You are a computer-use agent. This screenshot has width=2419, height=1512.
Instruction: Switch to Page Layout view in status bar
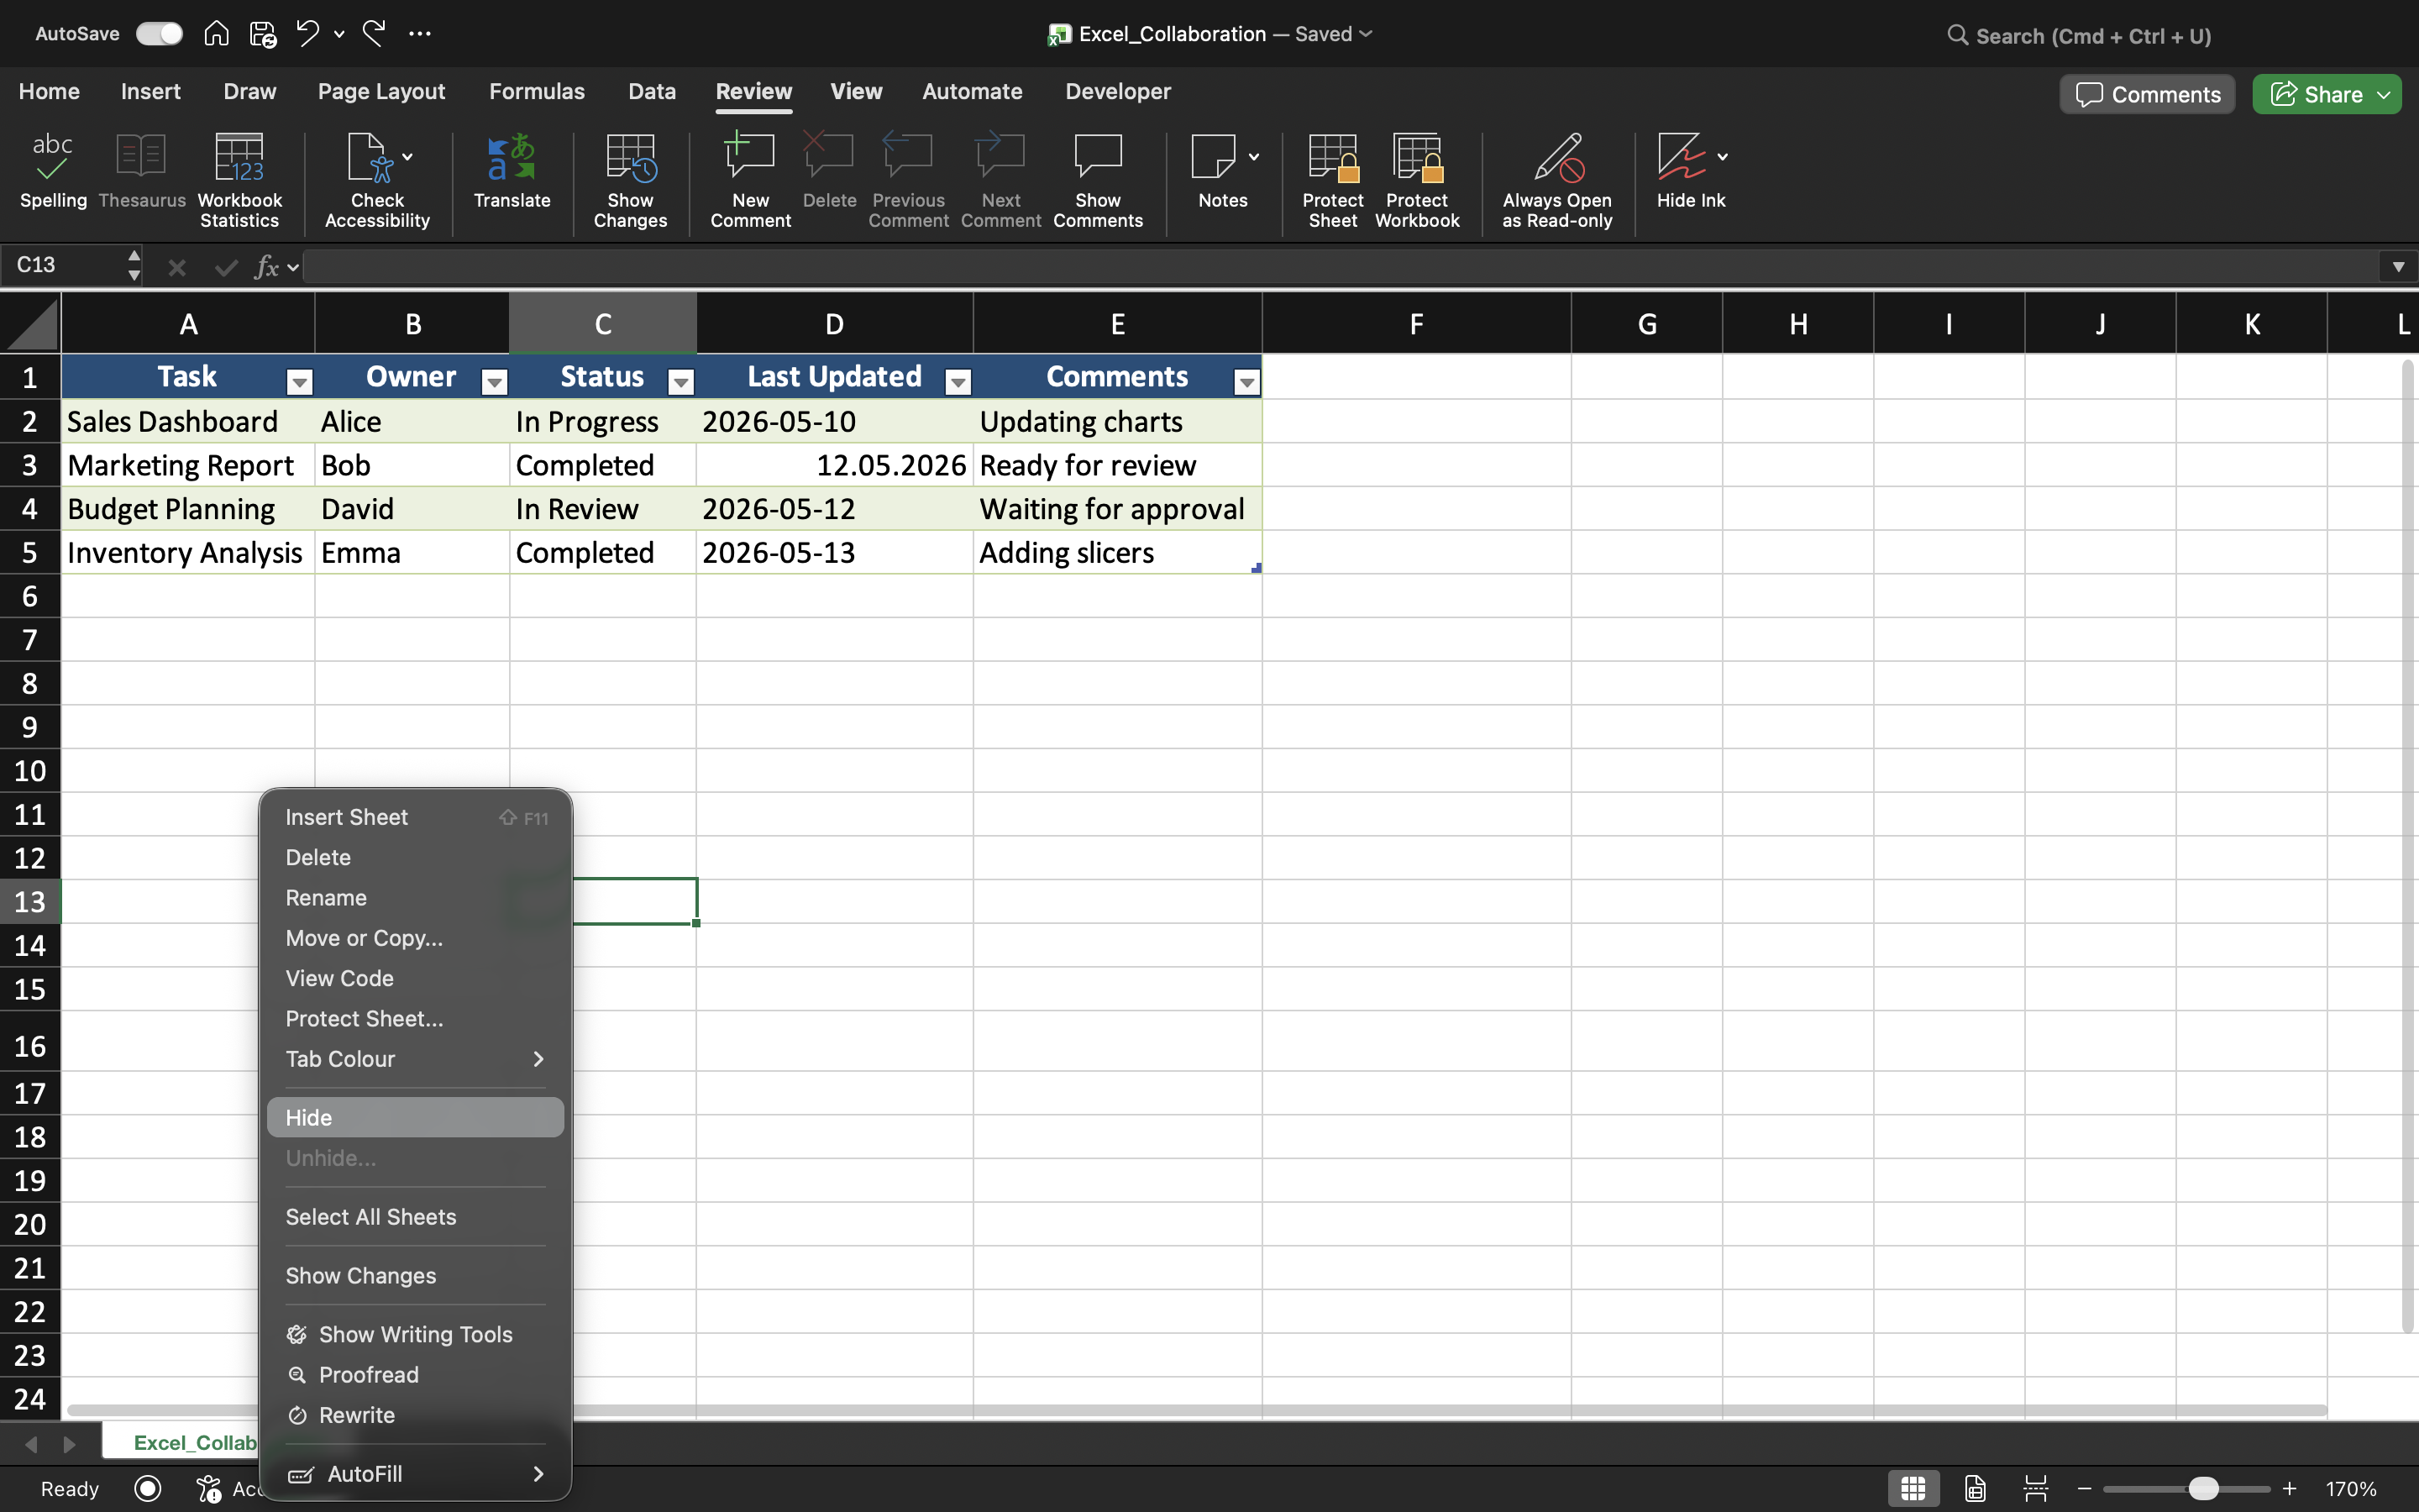click(1976, 1489)
